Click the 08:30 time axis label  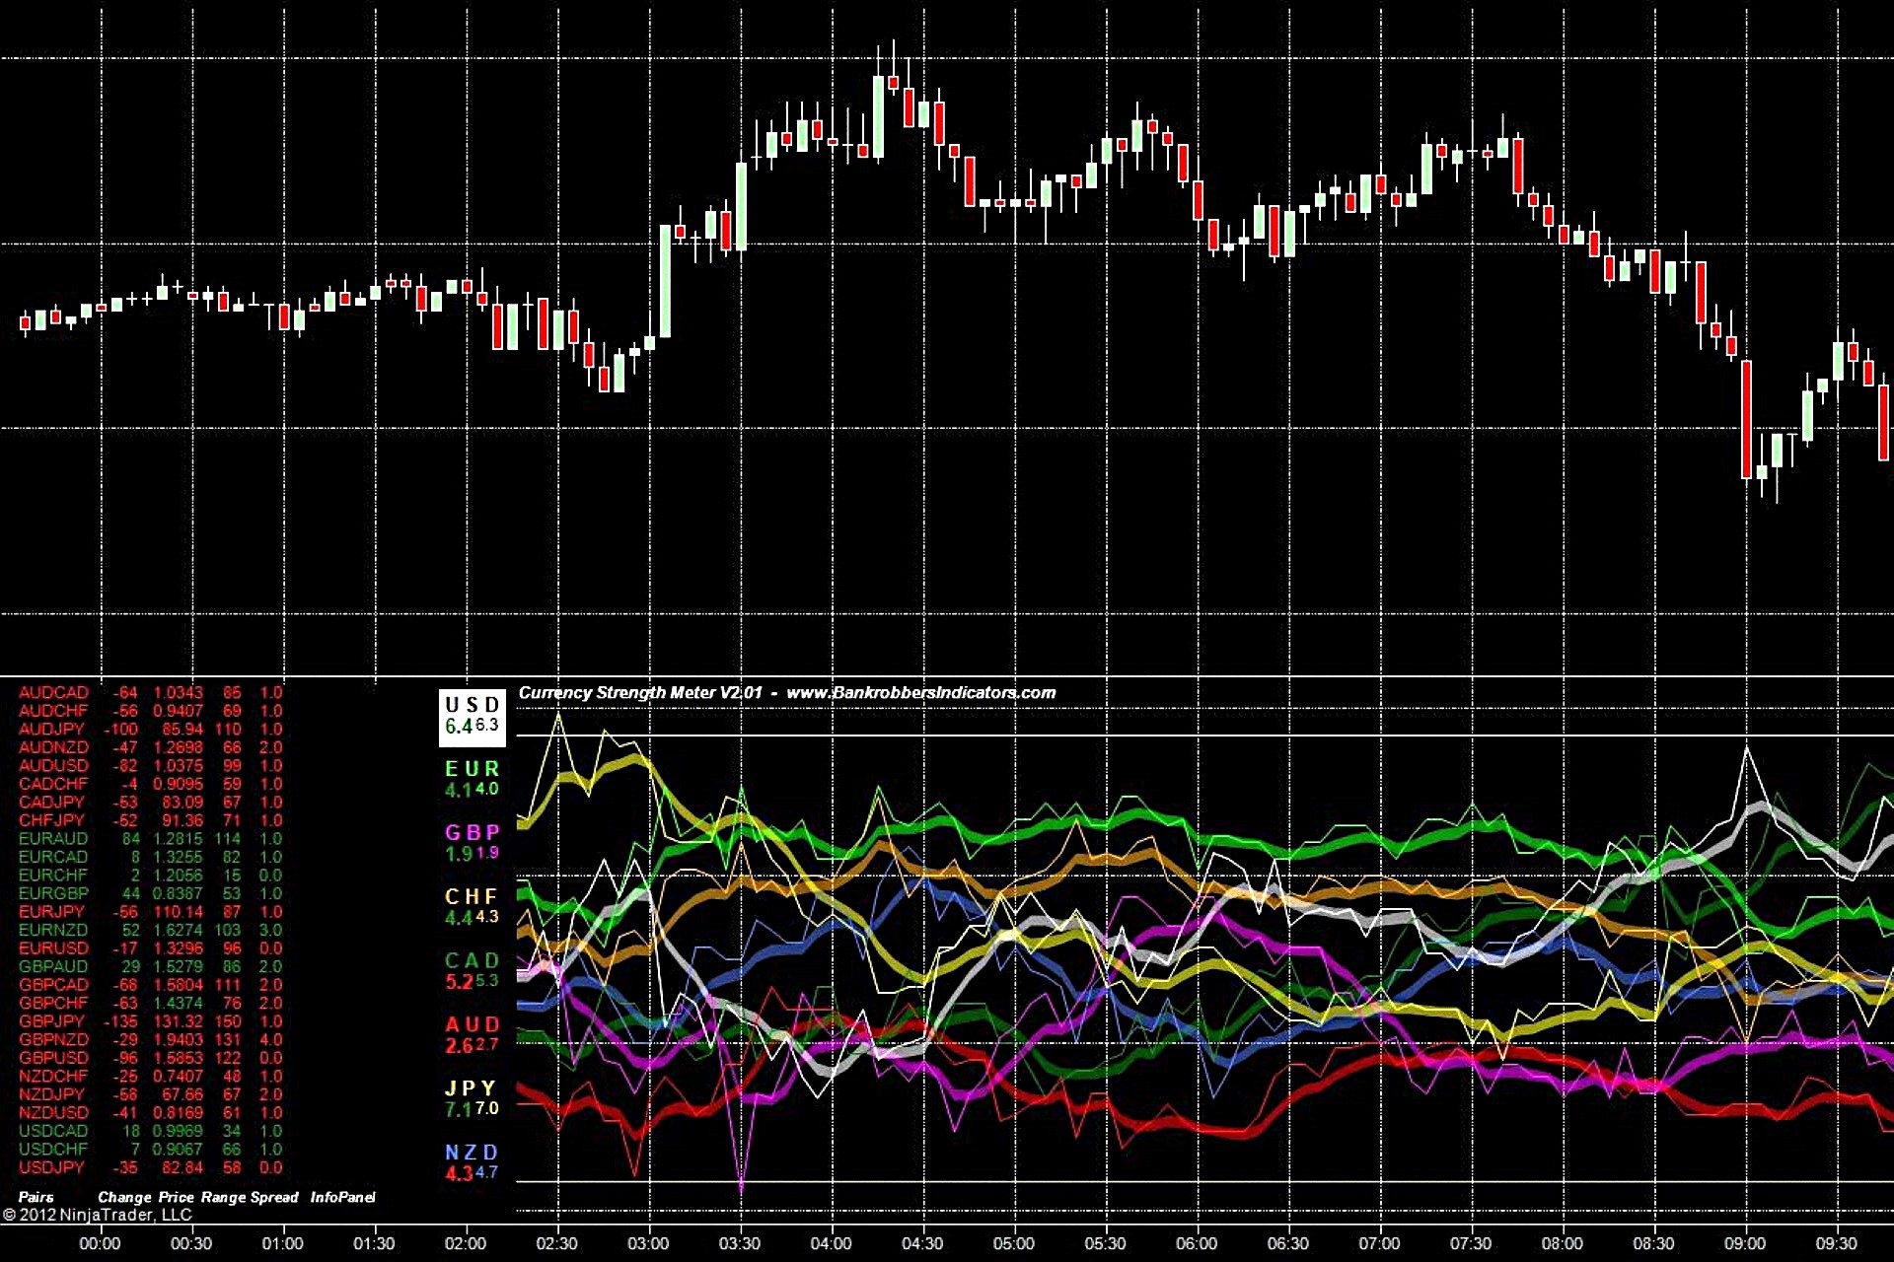coord(1653,1244)
